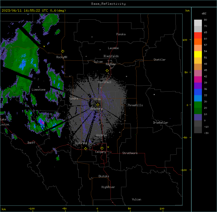Click the Banff label
The width and height of the screenshot is (217, 212).
click(x=31, y=143)
